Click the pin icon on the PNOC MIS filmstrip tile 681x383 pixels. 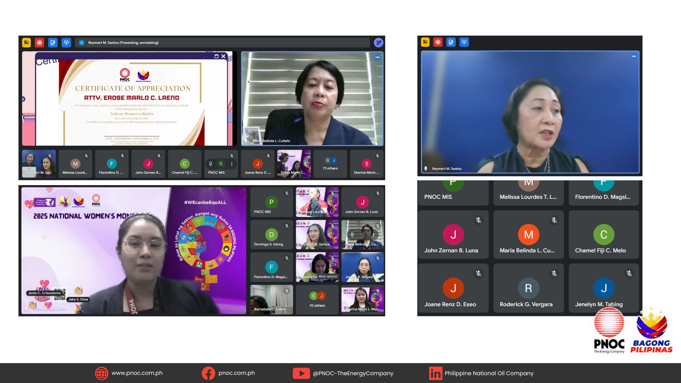pyautogui.click(x=210, y=164)
